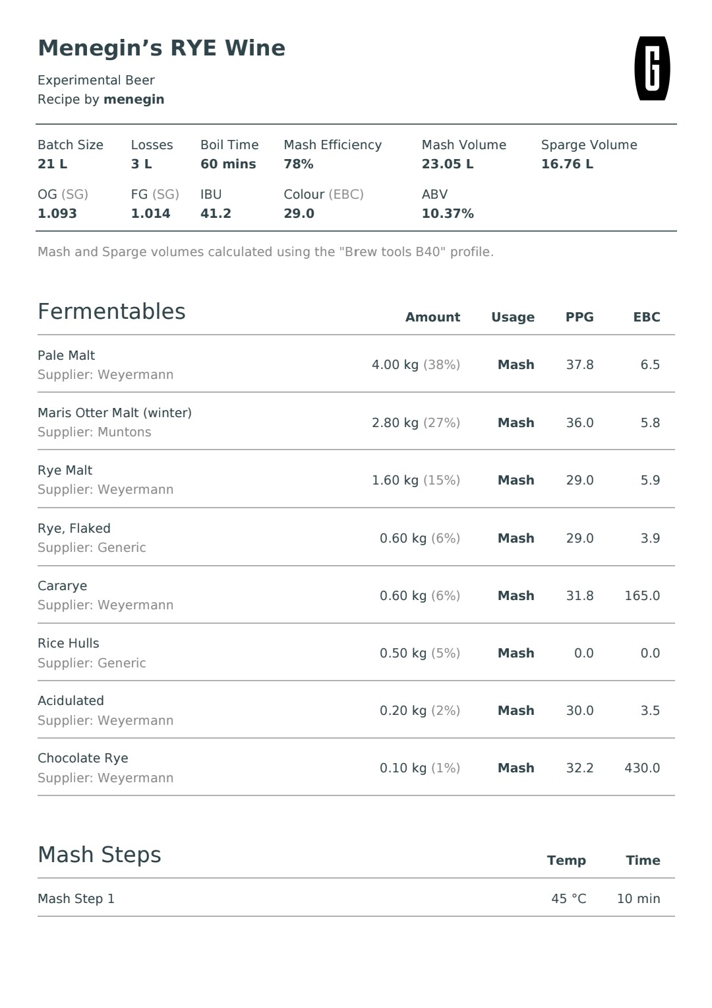Viewport: 712px width, 1008px height.
Task: Click the Fermentables section heading
Action: click(x=111, y=312)
